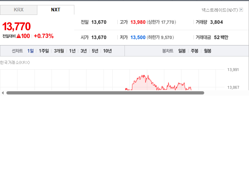Select the 1일 line chart period
The height and width of the screenshot is (174, 249).
(x=31, y=51)
